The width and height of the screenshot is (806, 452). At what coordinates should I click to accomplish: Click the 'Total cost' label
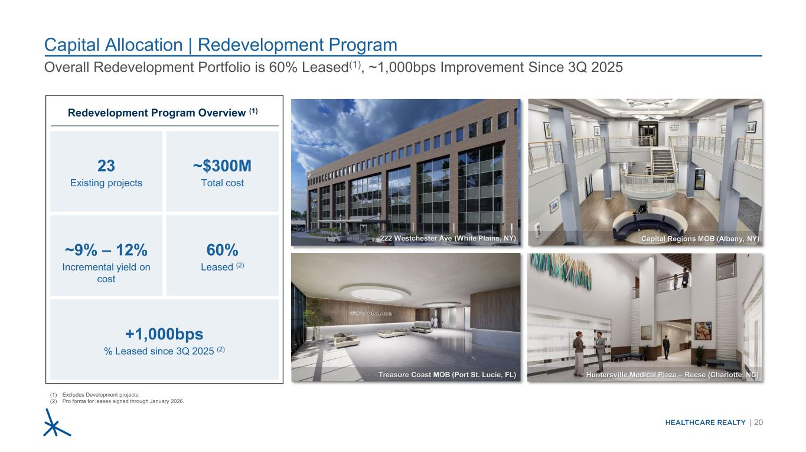click(x=222, y=183)
